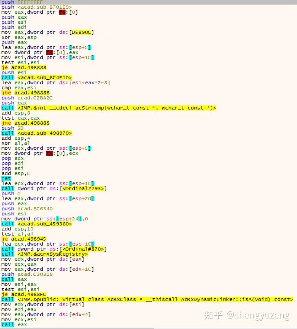
Task: Click lea eax,dword ptr ss:[esp+20] line
Action: pos(48,198)
